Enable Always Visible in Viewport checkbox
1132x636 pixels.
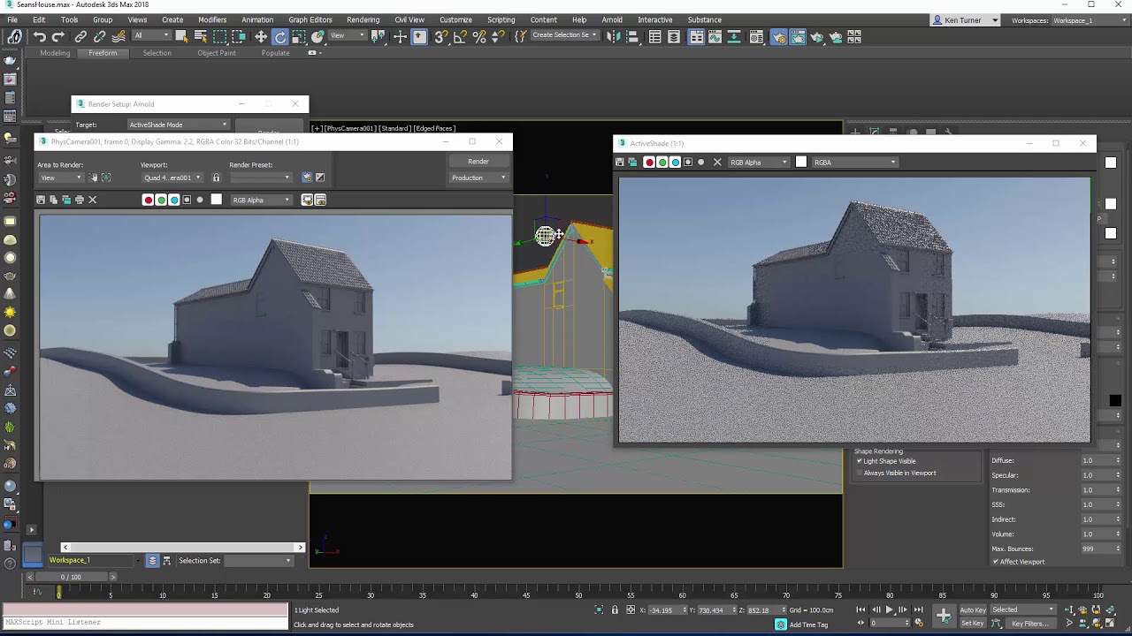[859, 473]
